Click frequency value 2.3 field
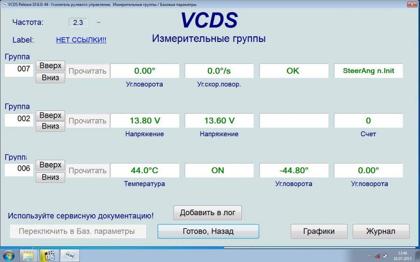Image resolution: width=420 pixels, height=262 pixels. (78, 23)
